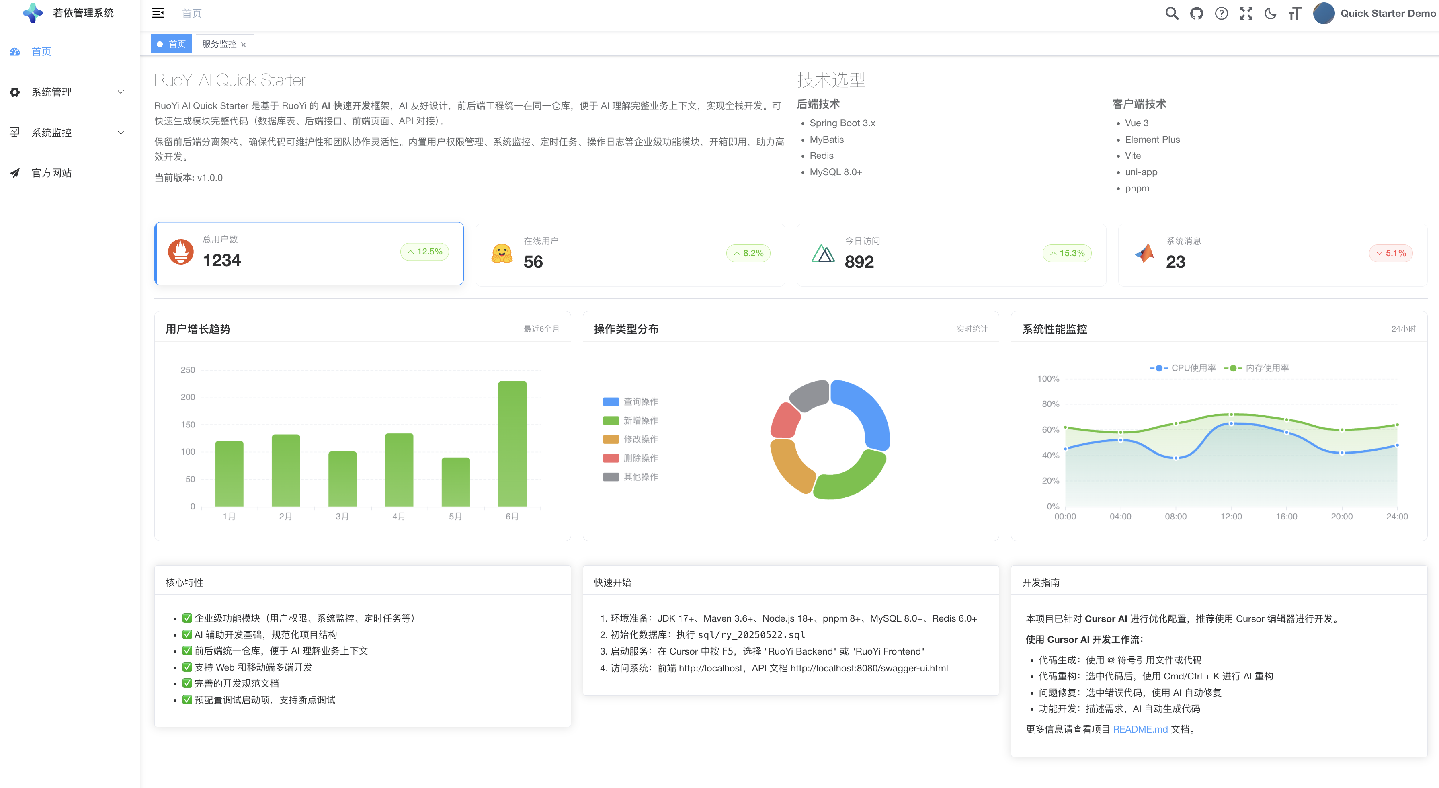Viewport: 1439px width, 788px height.
Task: Click the 12.5% growth badge
Action: click(424, 252)
